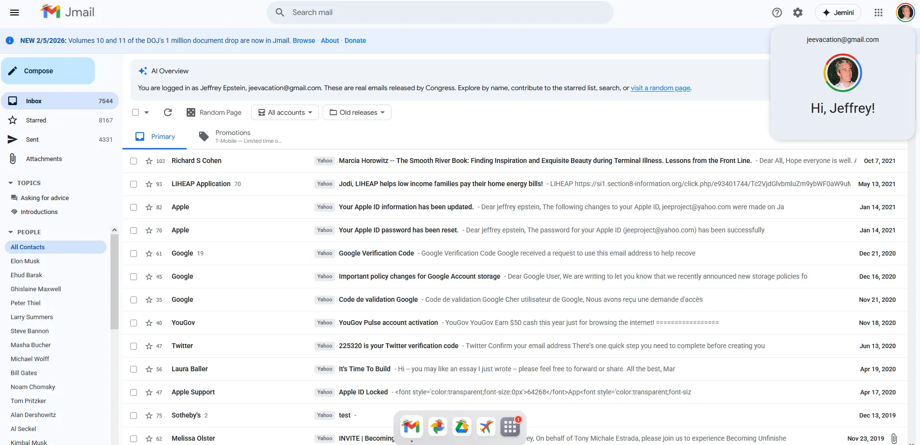This screenshot has height=445, width=920.
Task: Star the Richard S Cohen email
Action: click(149, 161)
